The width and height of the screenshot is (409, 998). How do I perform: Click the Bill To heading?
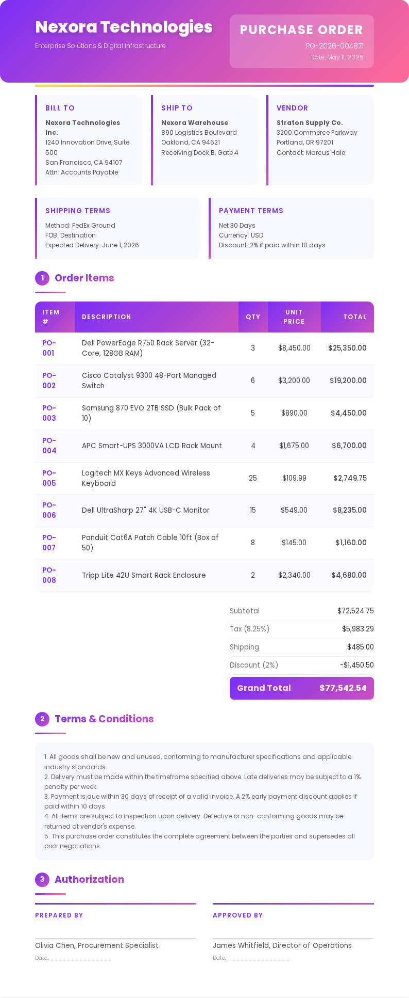[x=60, y=108]
